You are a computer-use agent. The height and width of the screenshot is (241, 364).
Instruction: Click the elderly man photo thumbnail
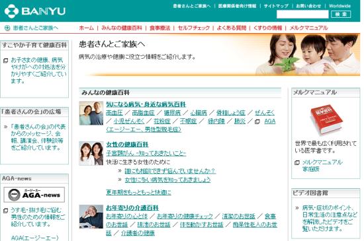click(x=91, y=217)
